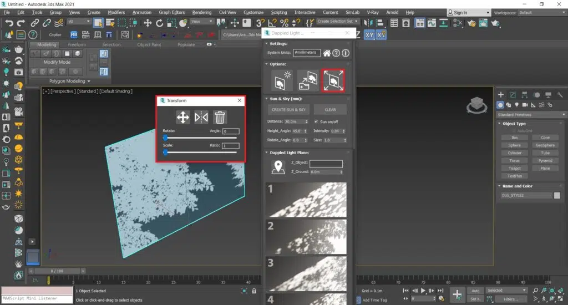This screenshot has width=568, height=305.
Task: Switch to the Freeform ribbon tab
Action: (77, 45)
